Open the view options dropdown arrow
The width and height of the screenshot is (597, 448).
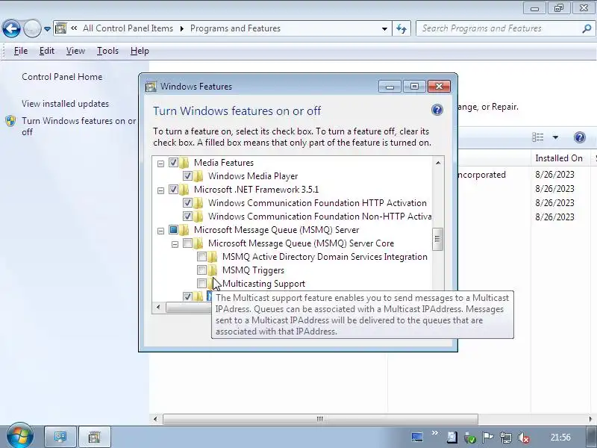coord(555,137)
